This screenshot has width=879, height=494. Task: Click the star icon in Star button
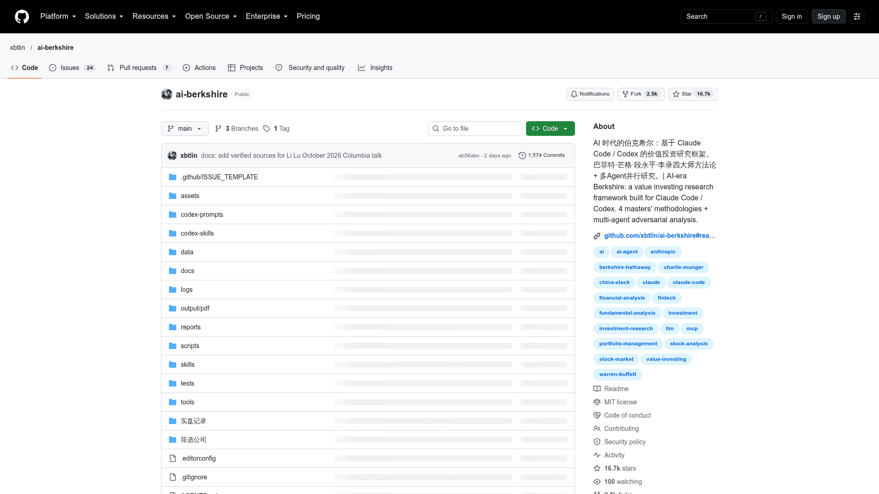676,94
